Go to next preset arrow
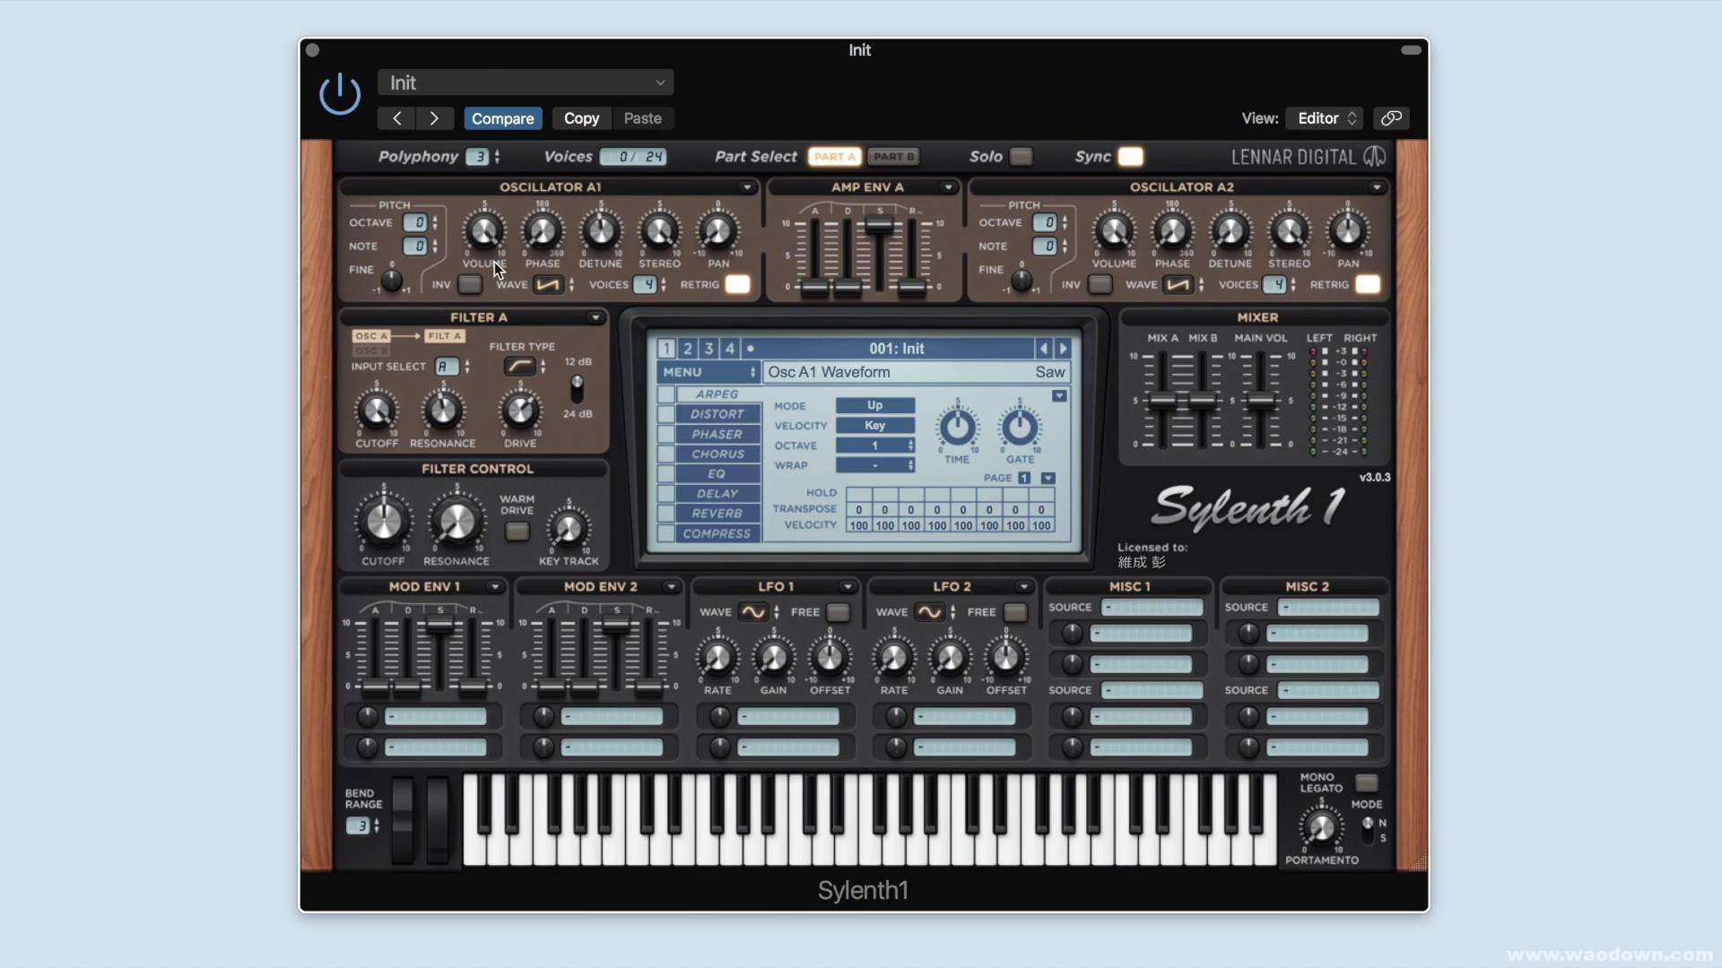The width and height of the screenshot is (1722, 968). click(x=435, y=118)
